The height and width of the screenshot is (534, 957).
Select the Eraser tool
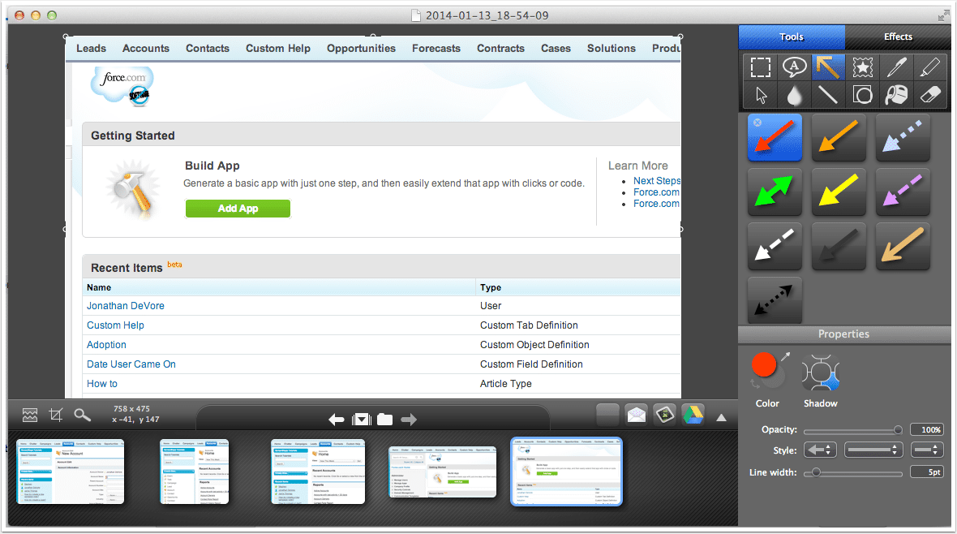click(x=931, y=95)
